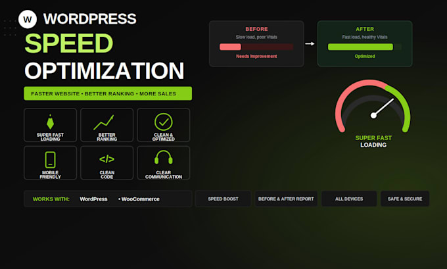Click the OPTIMIZATION headline
Screen dimensions: 447x269
[105, 71]
